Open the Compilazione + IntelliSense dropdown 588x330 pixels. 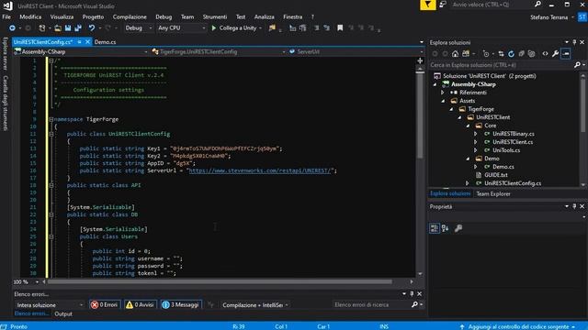[255, 305]
